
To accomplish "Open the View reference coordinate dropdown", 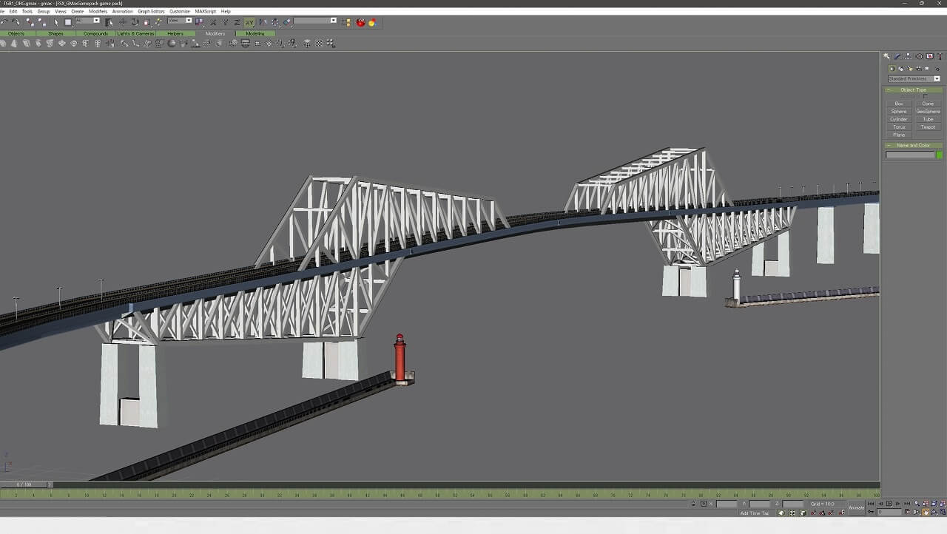I will click(x=180, y=21).
